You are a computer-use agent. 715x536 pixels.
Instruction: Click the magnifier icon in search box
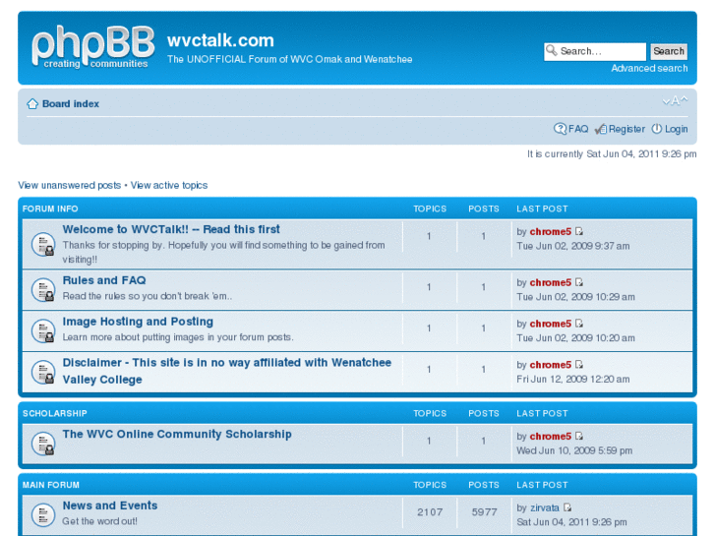[552, 50]
